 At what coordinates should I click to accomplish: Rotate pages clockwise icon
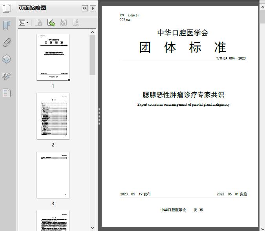pos(76,23)
